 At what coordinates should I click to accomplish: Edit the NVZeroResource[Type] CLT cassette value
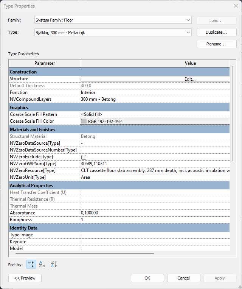point(155,170)
